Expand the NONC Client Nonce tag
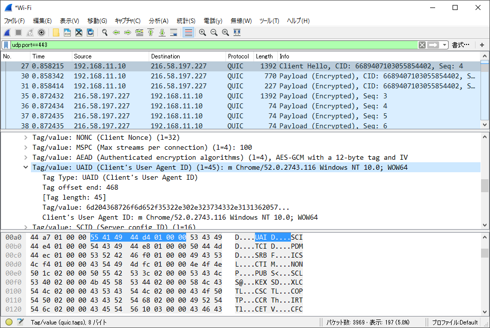Viewport: 490px width, 328px height. click(x=26, y=137)
